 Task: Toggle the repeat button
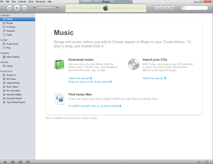pos(20,162)
